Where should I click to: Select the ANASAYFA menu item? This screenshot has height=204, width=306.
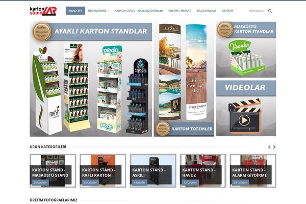coord(75,11)
